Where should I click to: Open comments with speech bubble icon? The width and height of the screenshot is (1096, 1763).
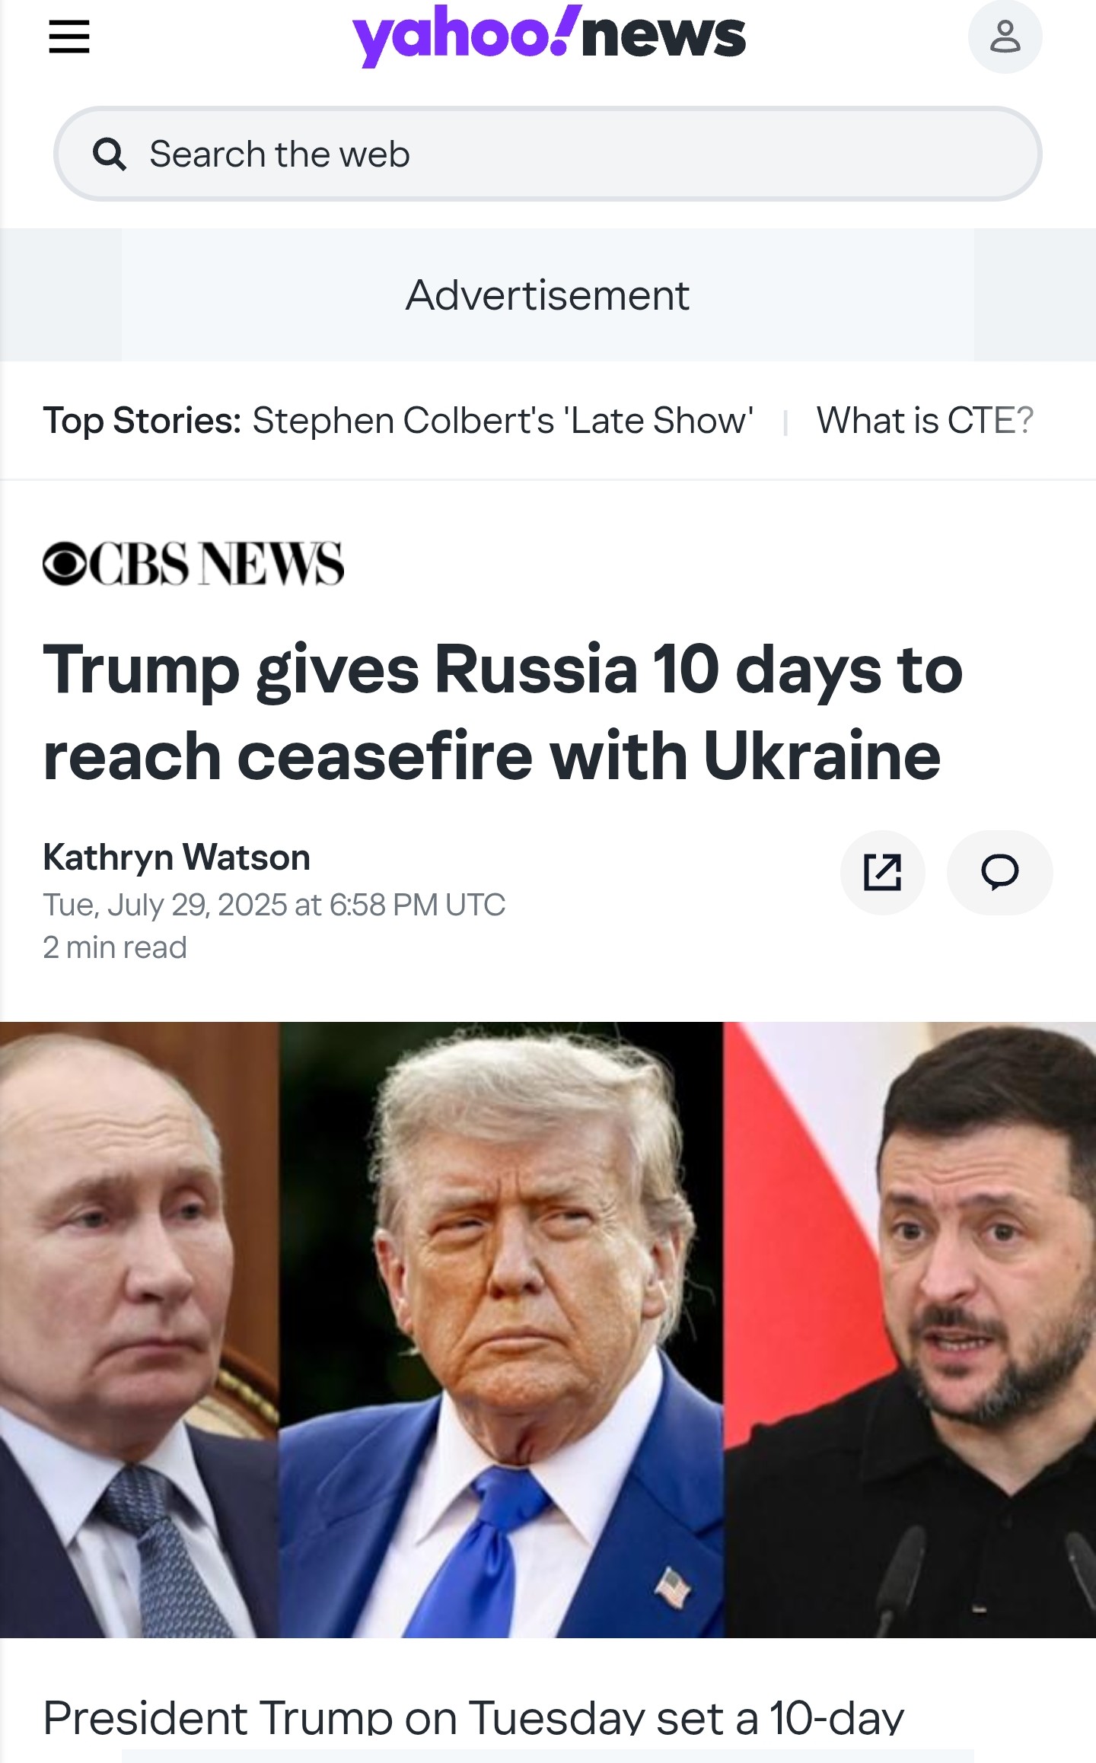[1000, 872]
